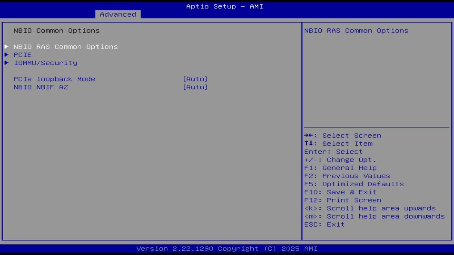The width and height of the screenshot is (454, 255).
Task: Change the NBIO NBIF AZ [Auto] value
Action: point(195,87)
